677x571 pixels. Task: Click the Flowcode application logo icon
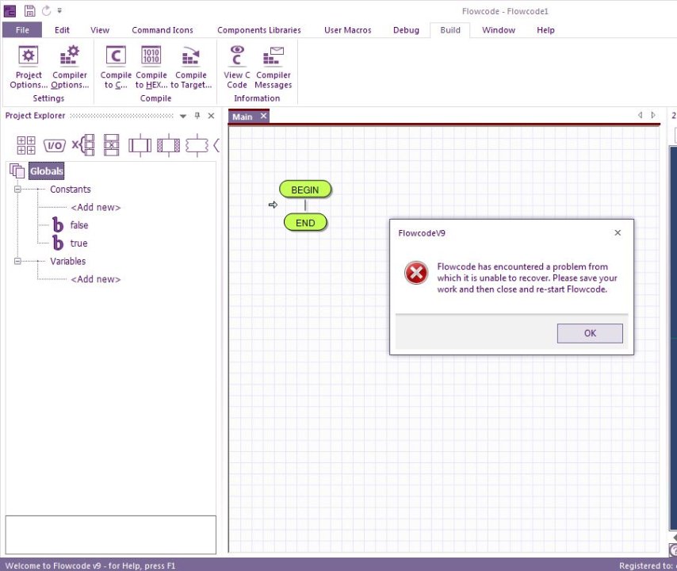(x=10, y=11)
